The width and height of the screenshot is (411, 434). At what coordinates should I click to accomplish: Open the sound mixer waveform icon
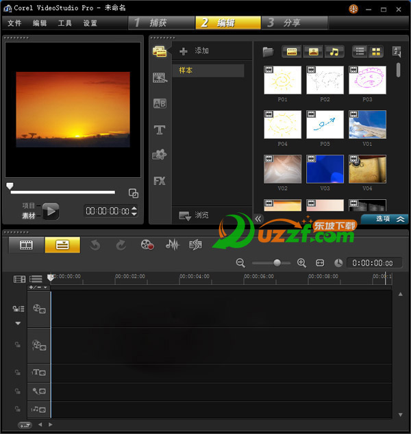[x=173, y=244]
